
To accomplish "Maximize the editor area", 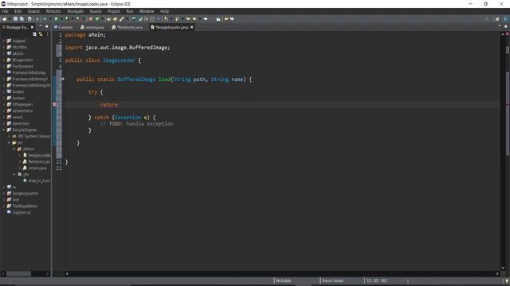I will pyautogui.click(x=506, y=26).
